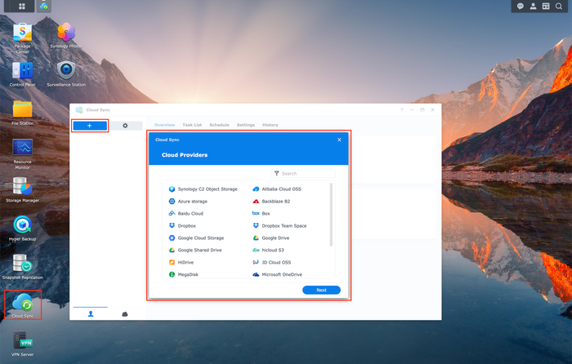Choose Google Shared Drive provider
The height and width of the screenshot is (364, 572).
click(x=195, y=250)
